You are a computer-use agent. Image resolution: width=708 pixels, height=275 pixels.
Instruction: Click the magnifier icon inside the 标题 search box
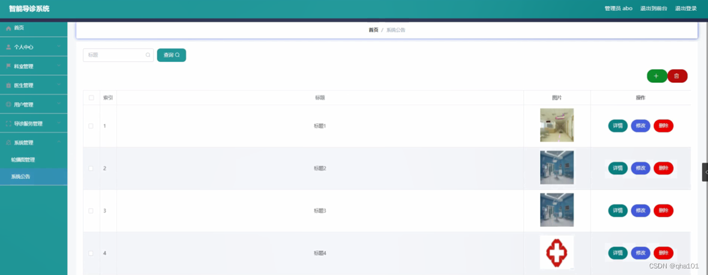coord(148,55)
